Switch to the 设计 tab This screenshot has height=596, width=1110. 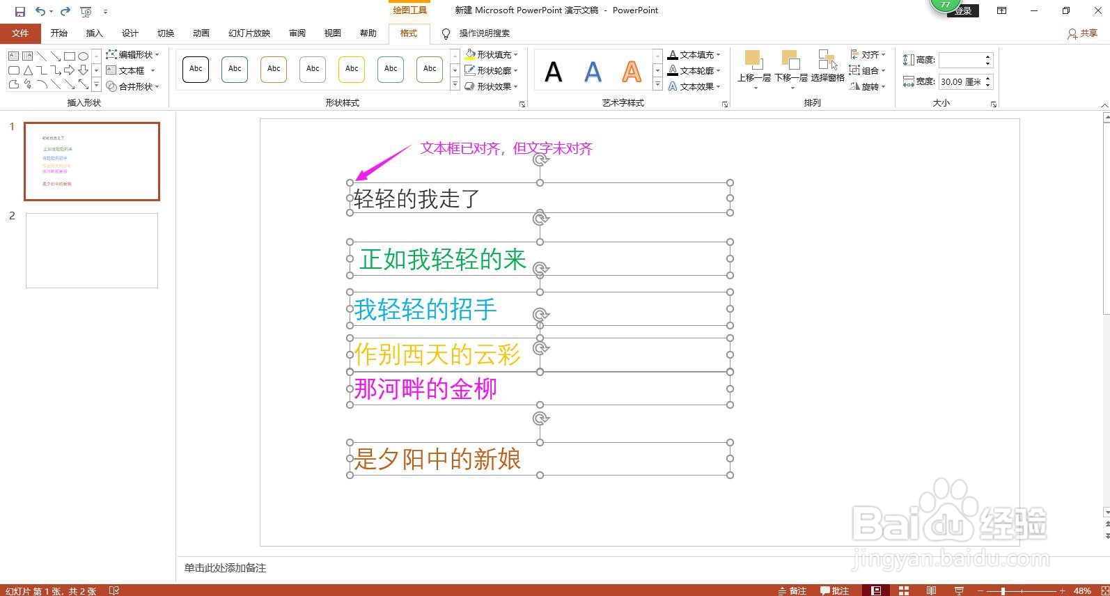click(x=130, y=33)
